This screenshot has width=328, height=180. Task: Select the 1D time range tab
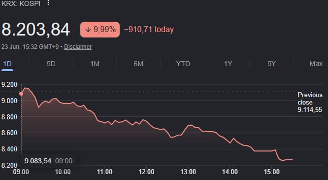click(7, 64)
